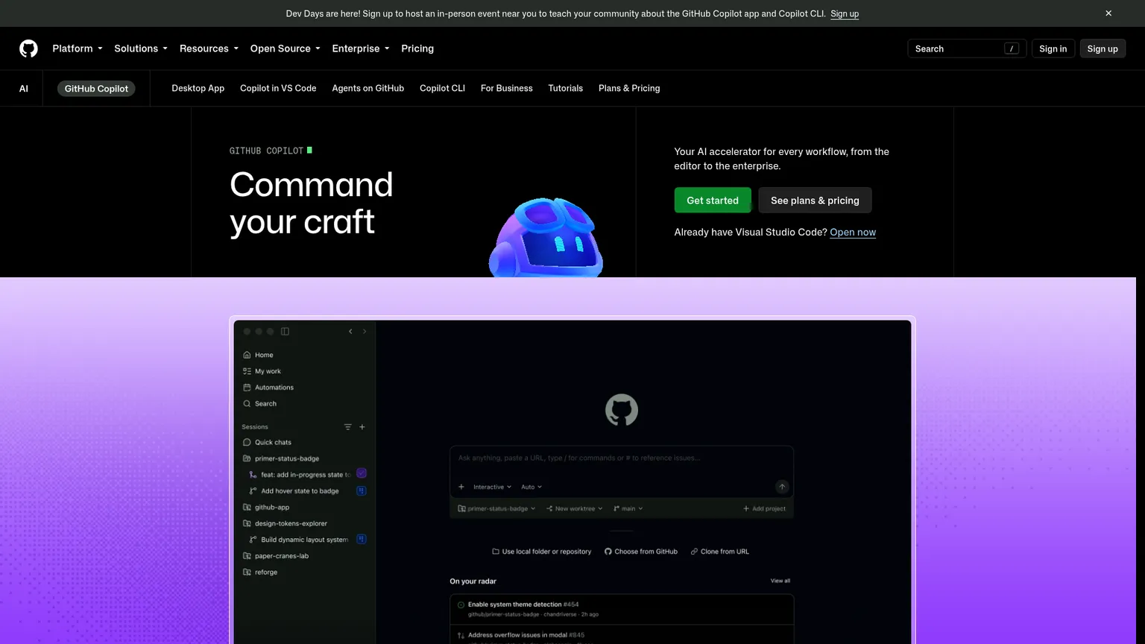Click the GitHub logo in header
1145x644 pixels.
click(28, 48)
